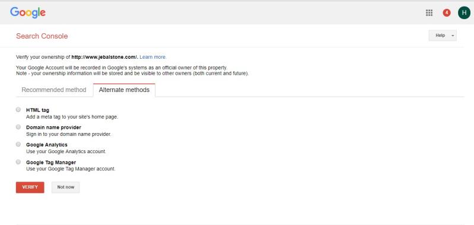Expand the Help dropdown menu
Image resolution: width=474 pixels, height=225 pixels.
[x=443, y=36]
